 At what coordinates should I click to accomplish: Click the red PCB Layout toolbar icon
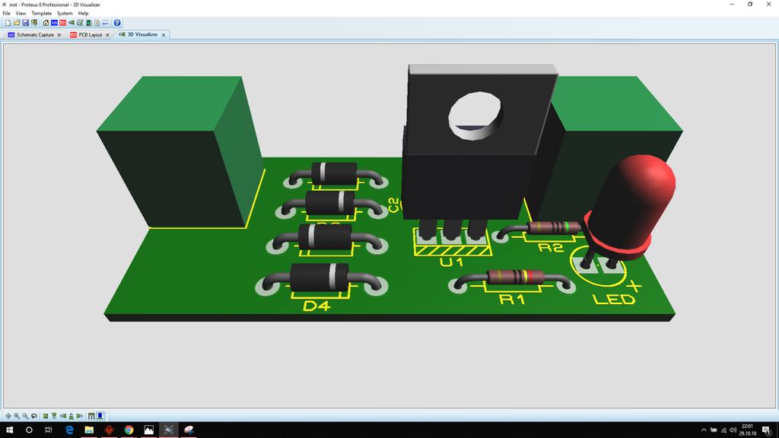tap(62, 23)
